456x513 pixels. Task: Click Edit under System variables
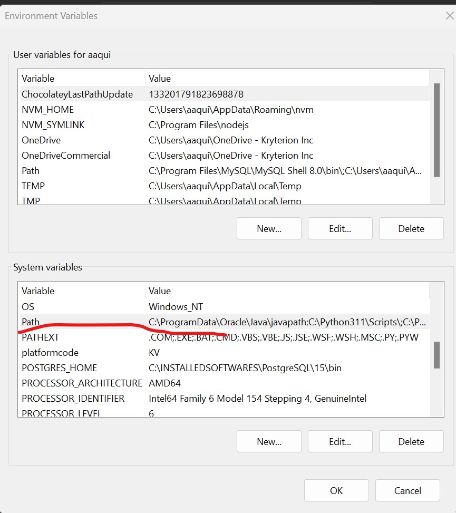pyautogui.click(x=340, y=441)
